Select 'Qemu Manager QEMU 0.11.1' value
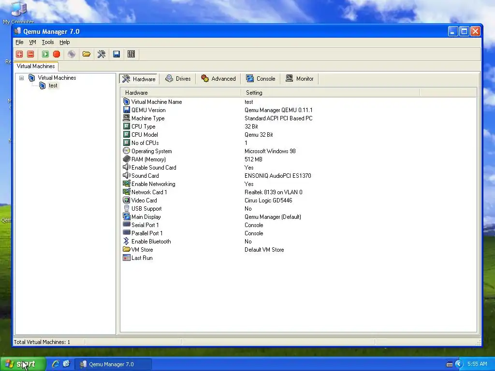This screenshot has height=371, width=495. point(278,110)
